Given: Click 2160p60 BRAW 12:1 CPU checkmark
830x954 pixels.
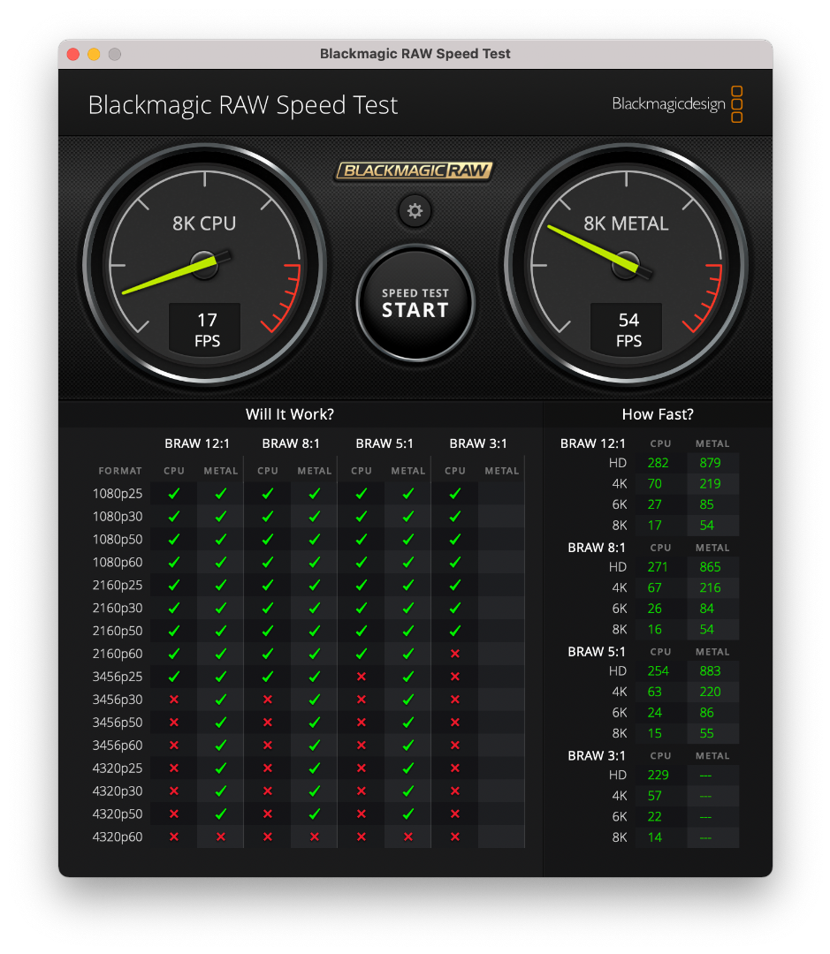Looking at the screenshot, I should (173, 654).
